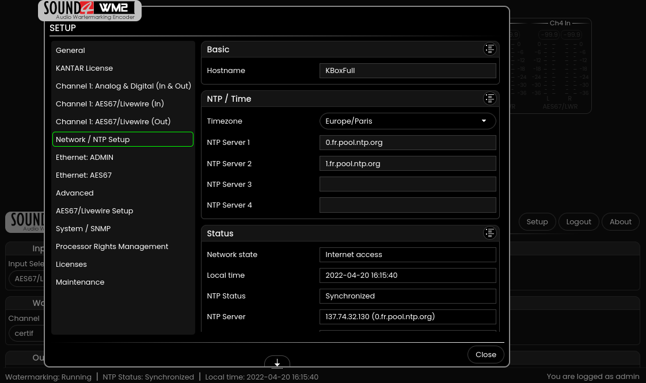The image size is (646, 383).
Task: Open the Maintenance page
Action: click(x=123, y=282)
